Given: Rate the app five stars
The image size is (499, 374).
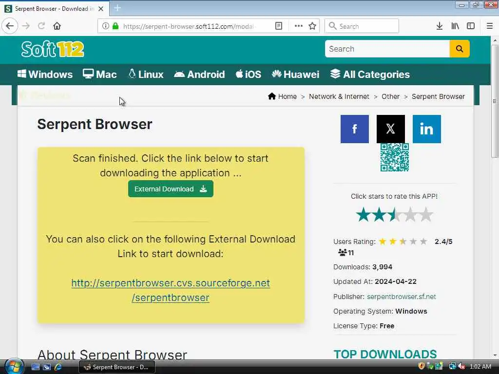Looking at the screenshot, I should (x=426, y=215).
